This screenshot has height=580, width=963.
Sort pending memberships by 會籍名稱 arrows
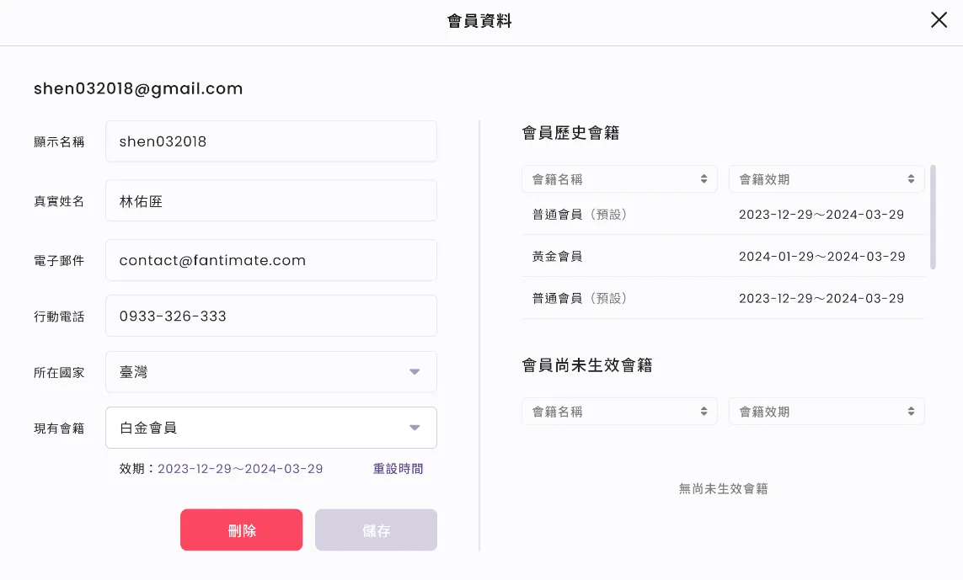(x=704, y=411)
